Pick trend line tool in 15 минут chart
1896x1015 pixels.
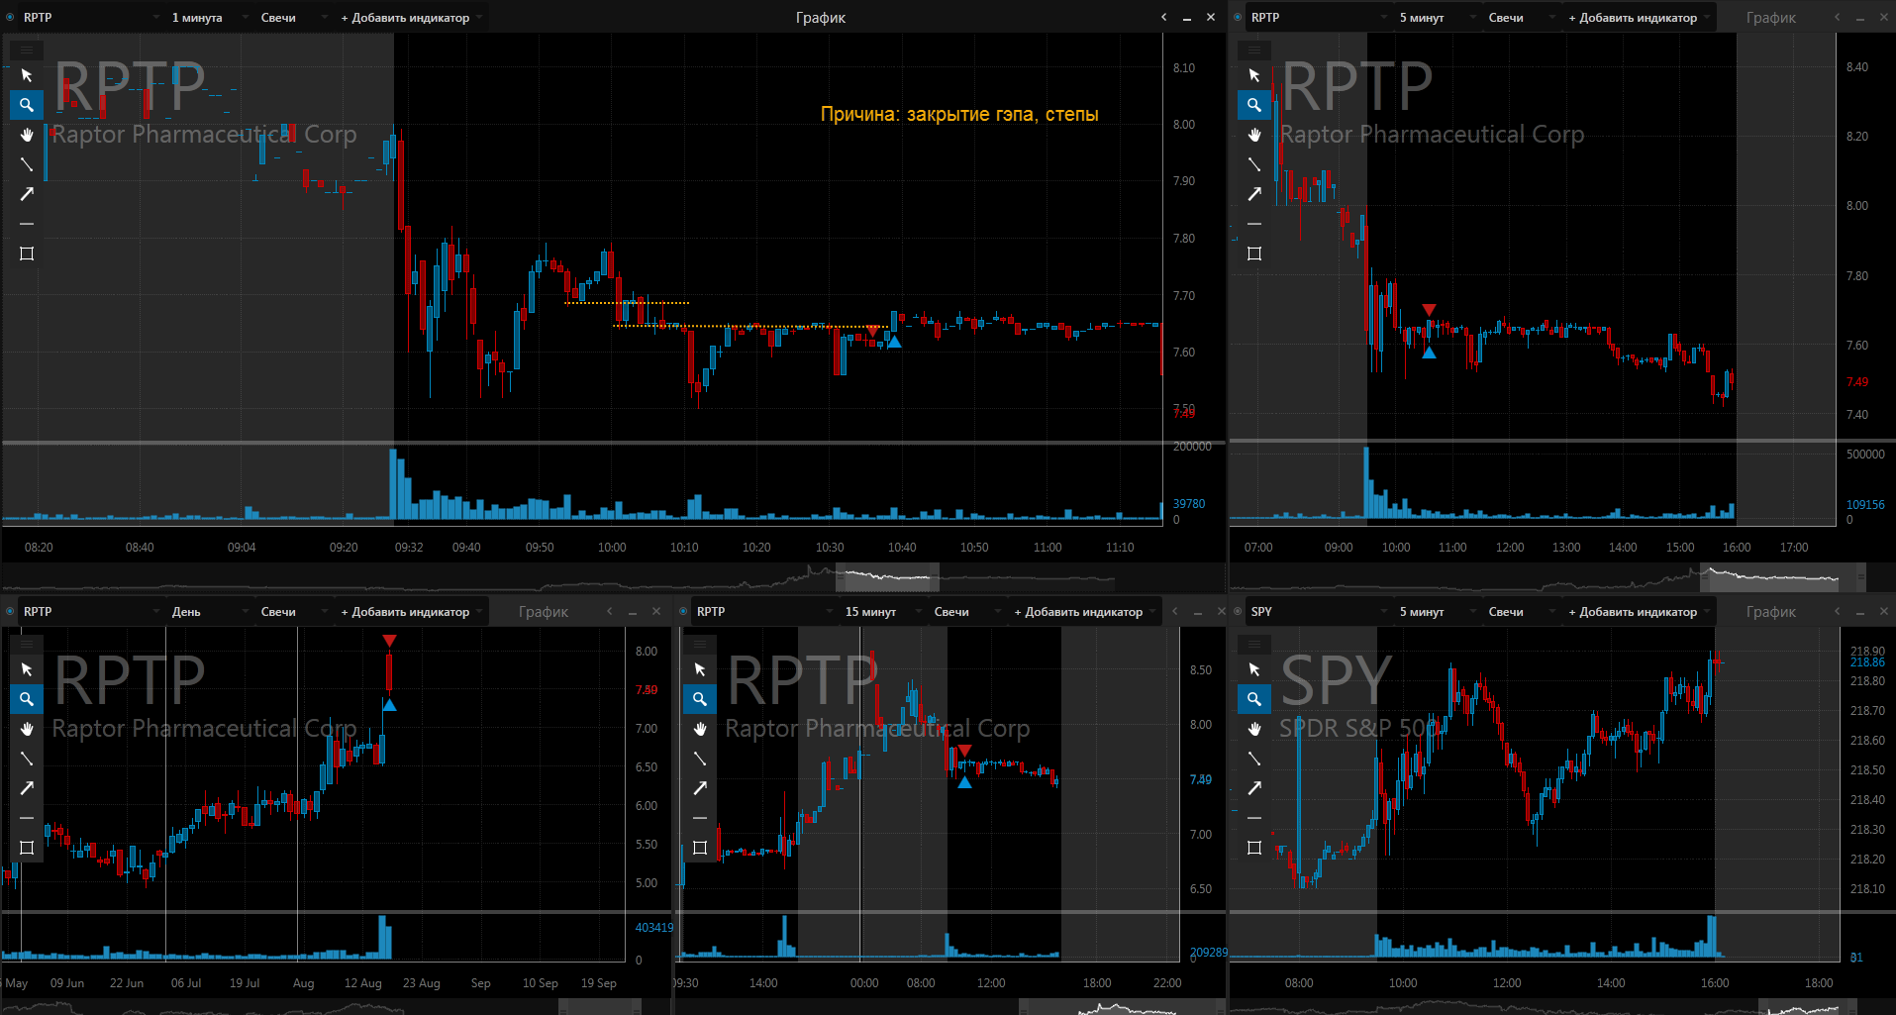[700, 759]
